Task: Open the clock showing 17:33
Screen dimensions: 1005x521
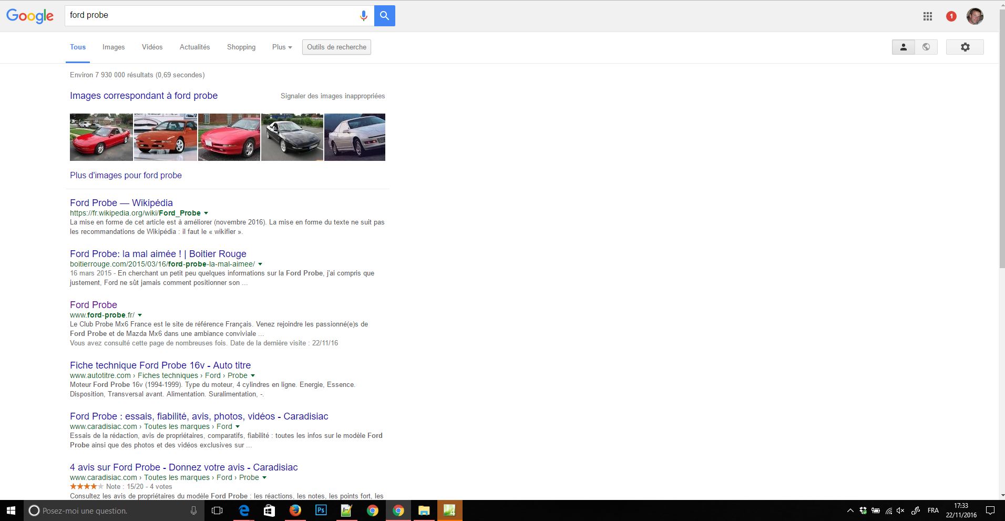Action: 961,510
